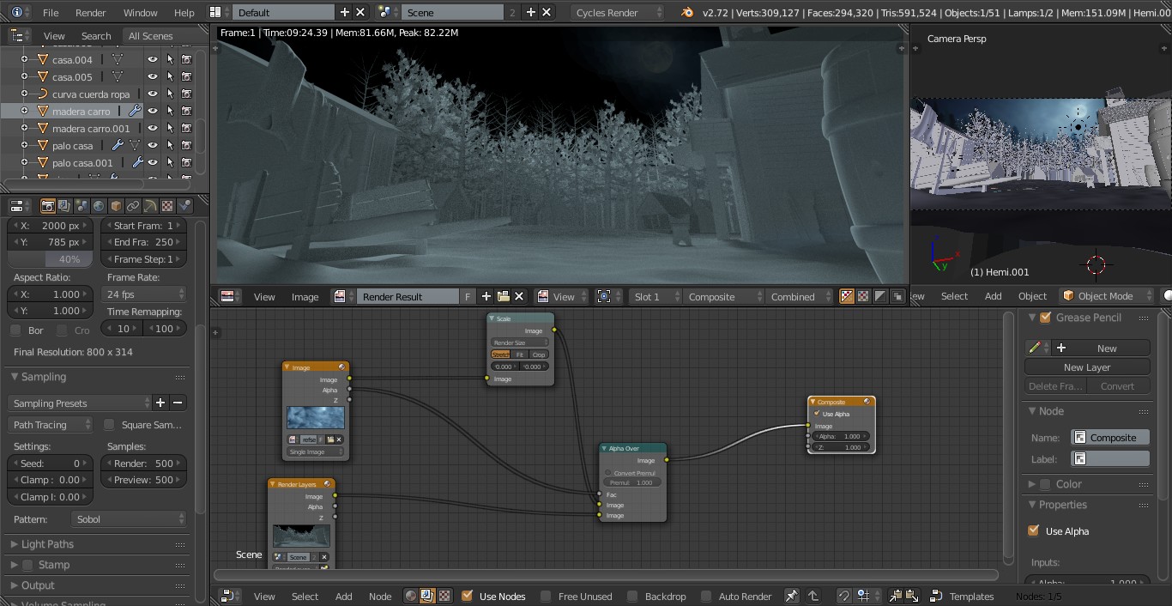The height and width of the screenshot is (606, 1172).
Task: Click the pin node tree icon
Action: [791, 596]
